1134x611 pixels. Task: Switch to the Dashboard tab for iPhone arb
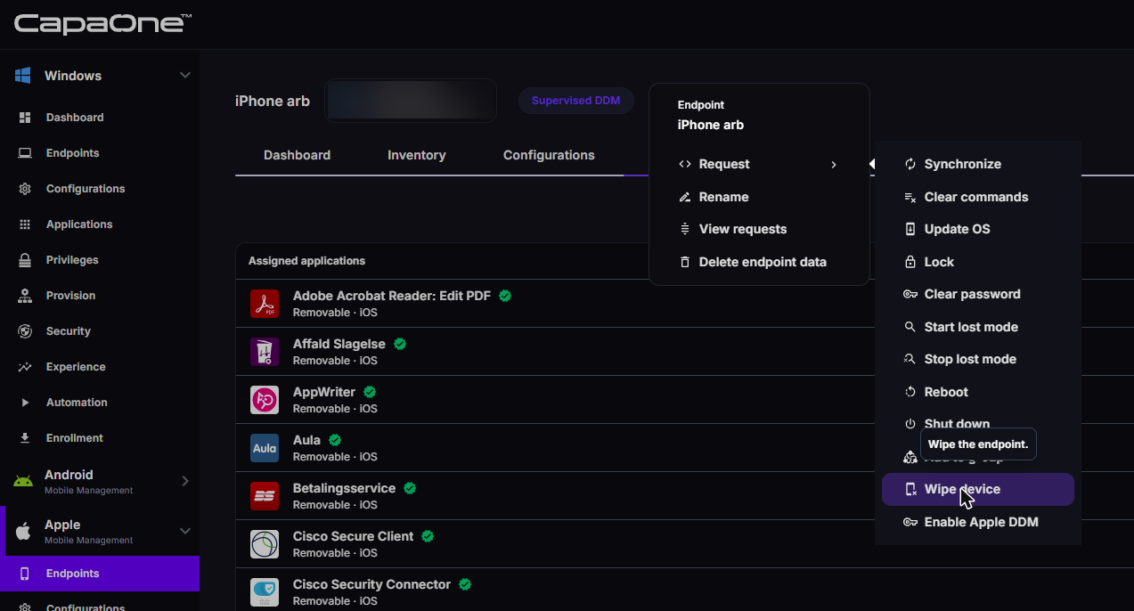click(297, 155)
